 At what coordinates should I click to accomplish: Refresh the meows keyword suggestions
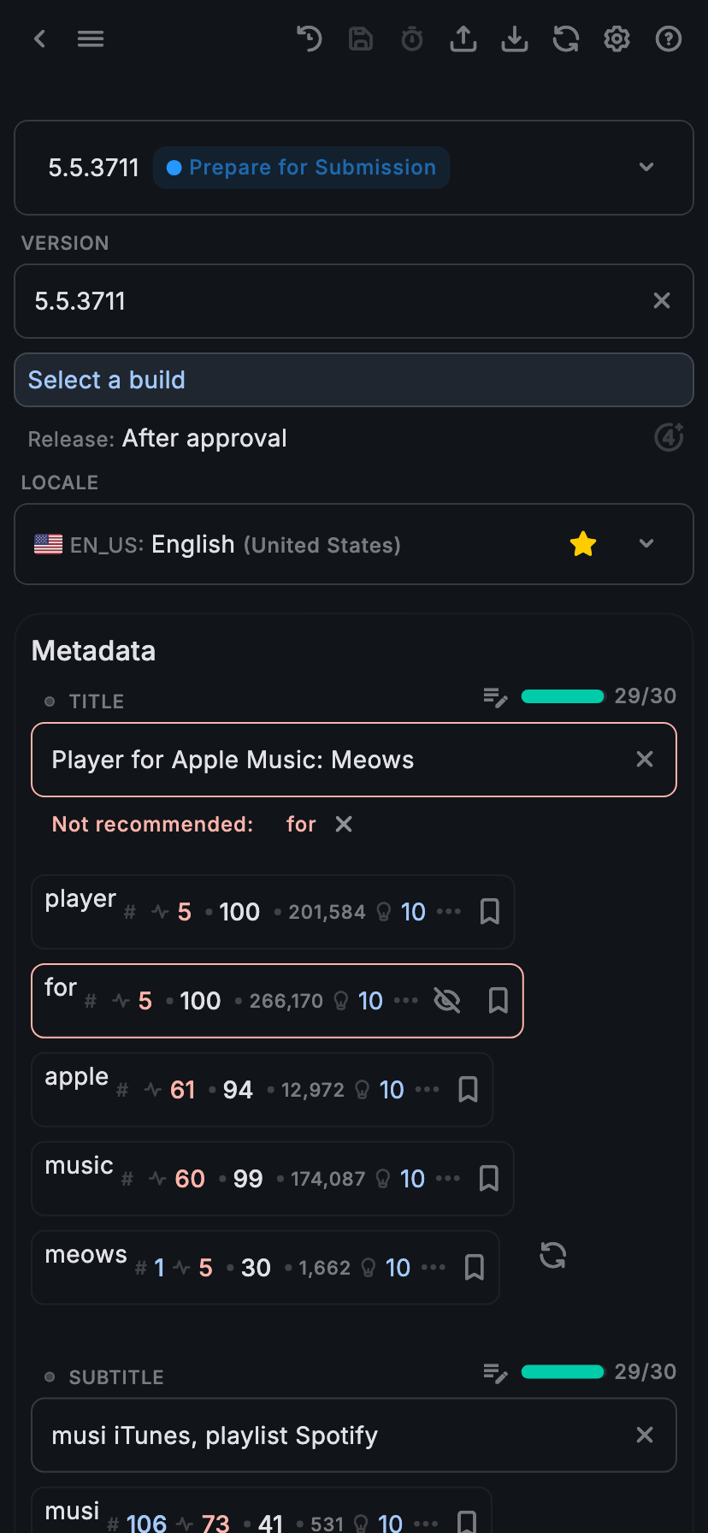[x=552, y=1254]
